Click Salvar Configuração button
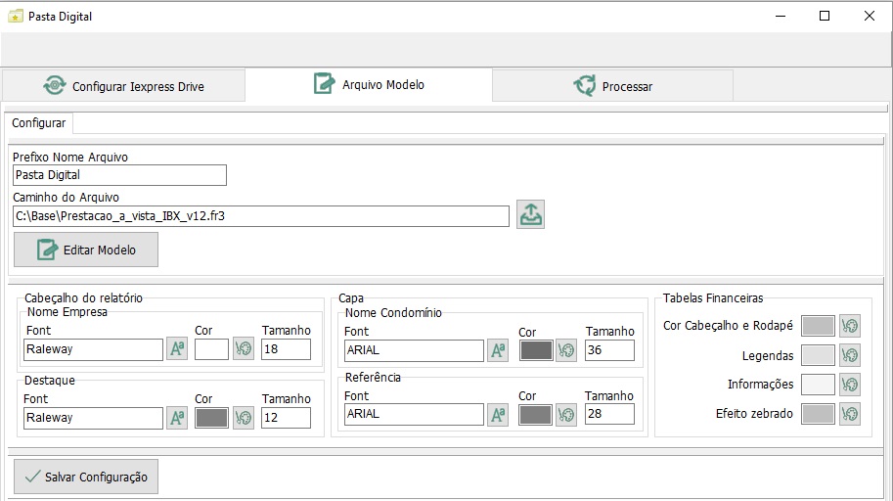The width and height of the screenshot is (893, 501). (x=86, y=477)
